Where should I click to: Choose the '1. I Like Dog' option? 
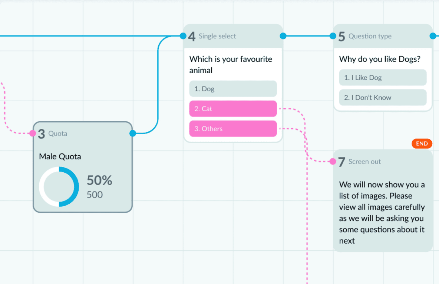tap(383, 78)
